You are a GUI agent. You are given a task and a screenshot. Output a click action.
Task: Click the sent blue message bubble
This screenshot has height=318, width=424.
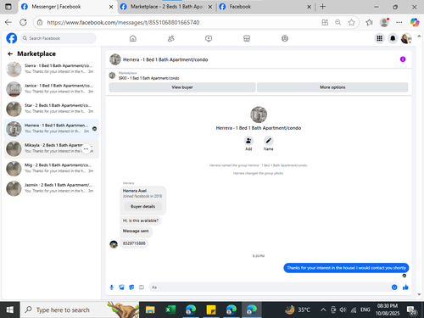pyautogui.click(x=346, y=268)
